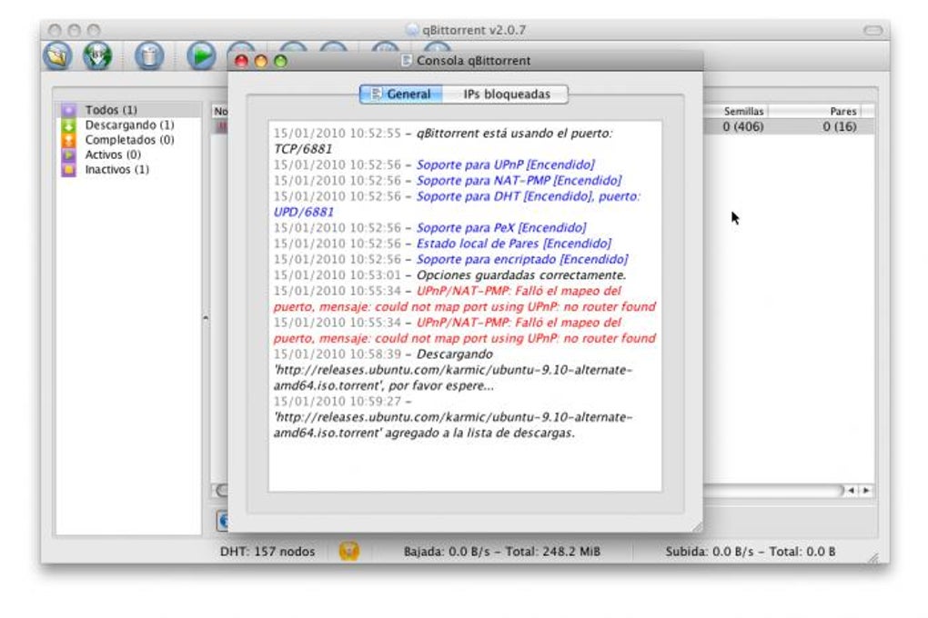Click the General tab header icon in the console
Image resolution: width=928 pixels, height=618 pixels.
pos(377,94)
